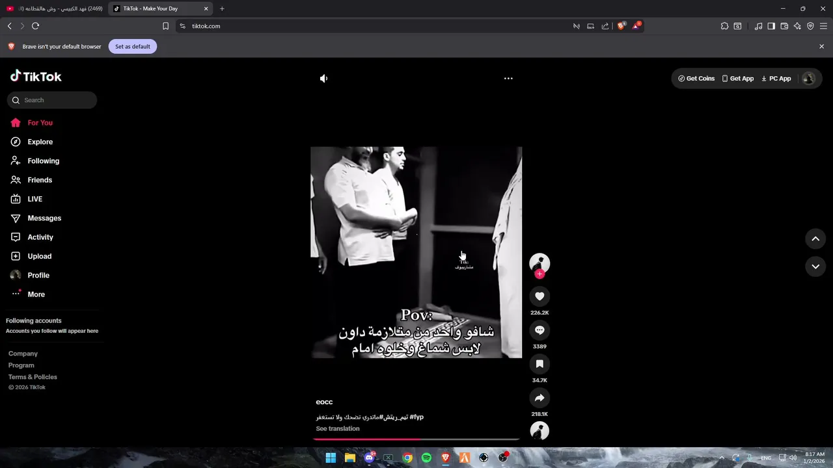Click the TikTok search field
The image size is (833, 468).
tap(52, 100)
